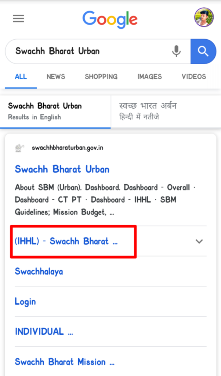
Task: Switch to the News tab
Action: pyautogui.click(x=56, y=77)
